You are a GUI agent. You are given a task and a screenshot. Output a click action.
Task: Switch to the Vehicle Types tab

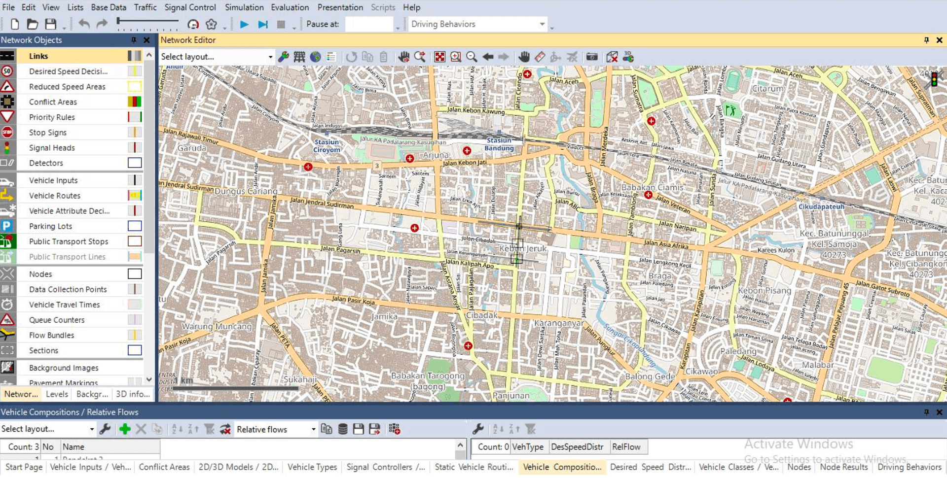[x=312, y=467]
